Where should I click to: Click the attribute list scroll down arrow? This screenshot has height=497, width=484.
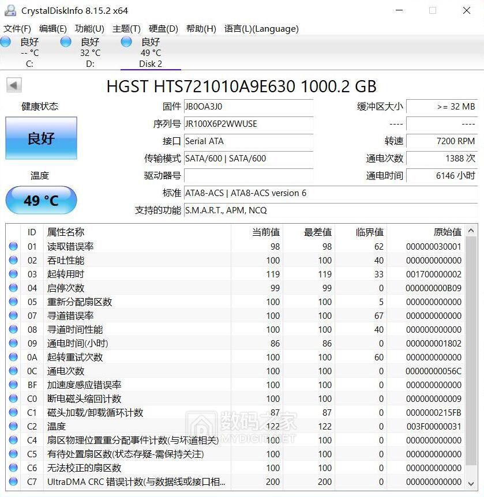pos(471,484)
